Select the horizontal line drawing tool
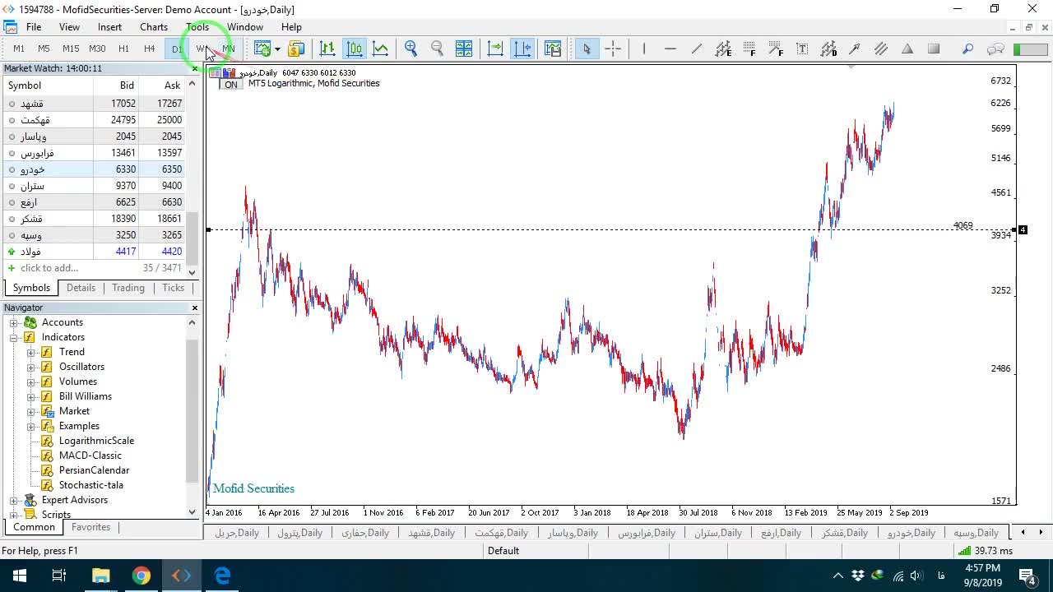The width and height of the screenshot is (1053, 592). [670, 49]
